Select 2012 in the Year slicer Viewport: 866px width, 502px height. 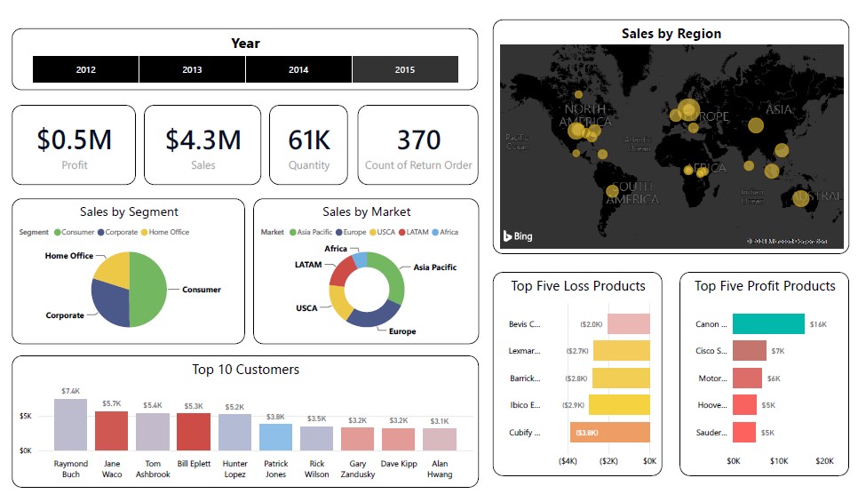85,69
